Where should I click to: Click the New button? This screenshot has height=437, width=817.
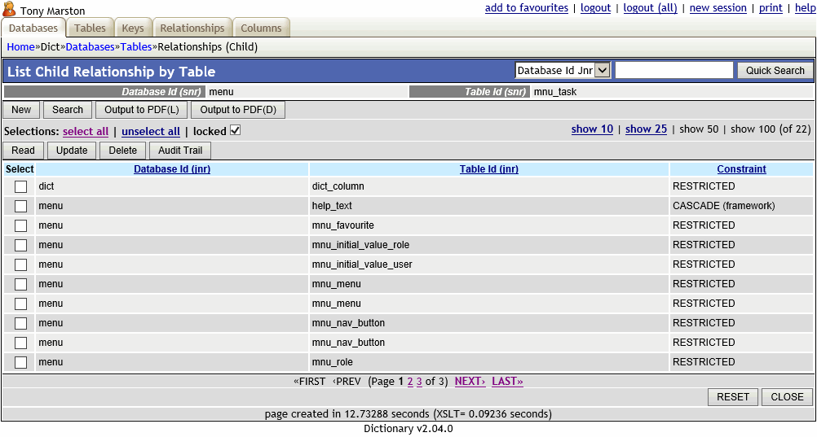click(x=21, y=110)
